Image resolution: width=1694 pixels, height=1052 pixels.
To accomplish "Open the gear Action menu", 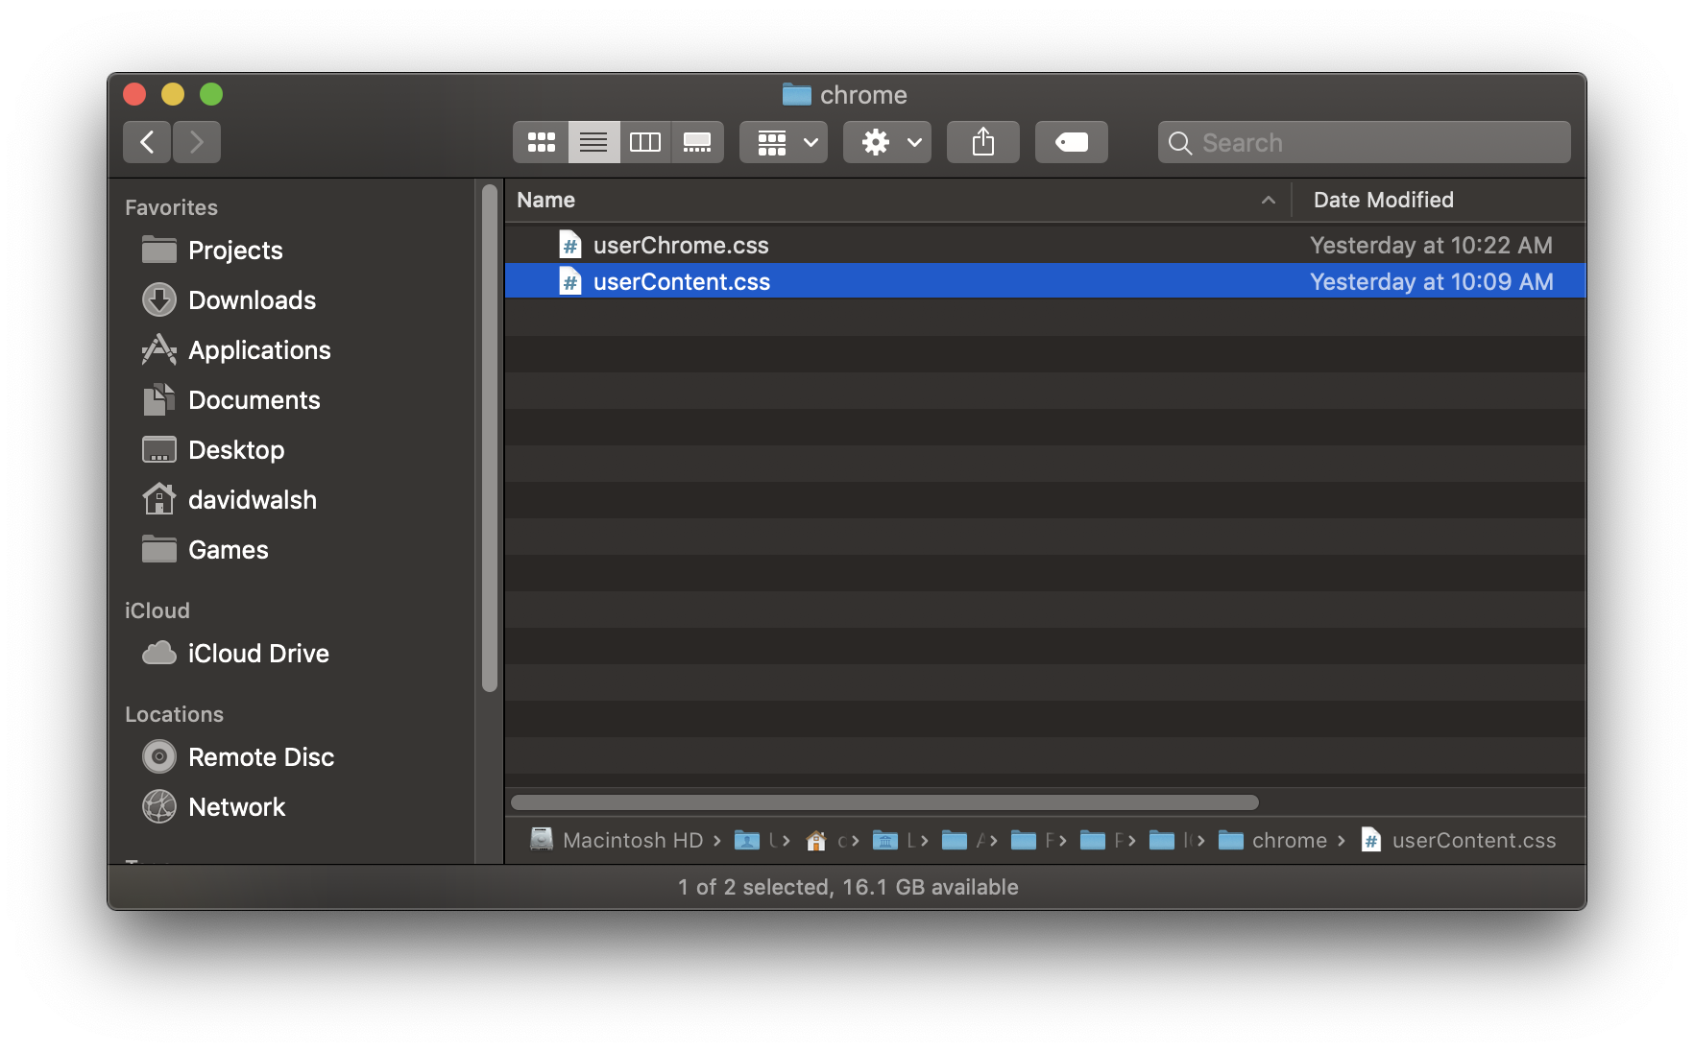I will click(x=887, y=142).
